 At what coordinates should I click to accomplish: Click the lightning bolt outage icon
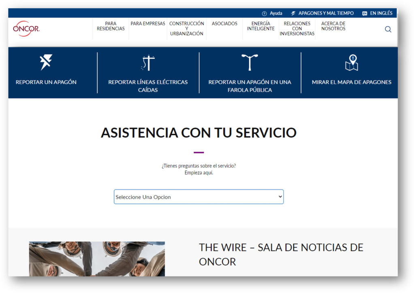click(46, 62)
